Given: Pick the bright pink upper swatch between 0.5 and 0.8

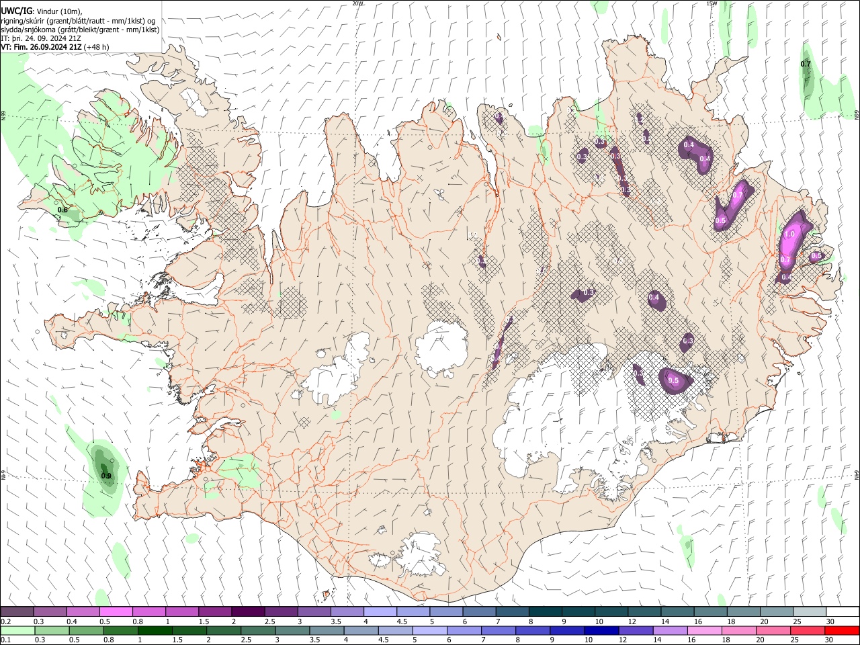Looking at the screenshot, I should point(116,612).
